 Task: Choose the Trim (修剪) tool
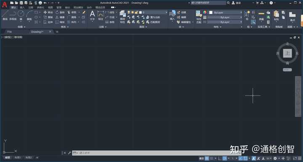(72, 12)
